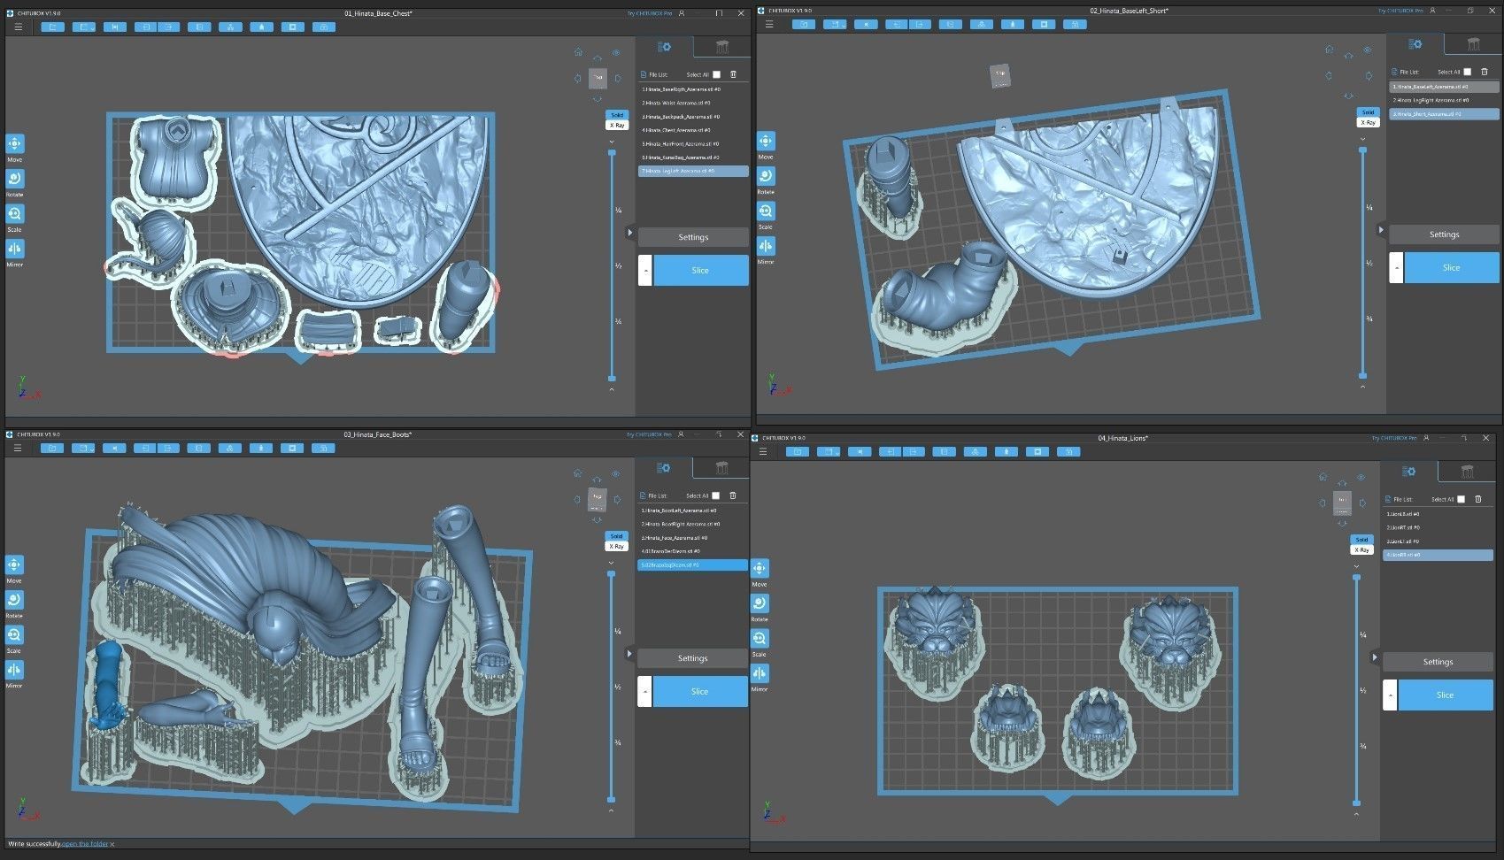This screenshot has height=860, width=1504.
Task: Click the trash icon in 02_Hinata_BaseLeft_Short file list
Action: tap(1484, 72)
